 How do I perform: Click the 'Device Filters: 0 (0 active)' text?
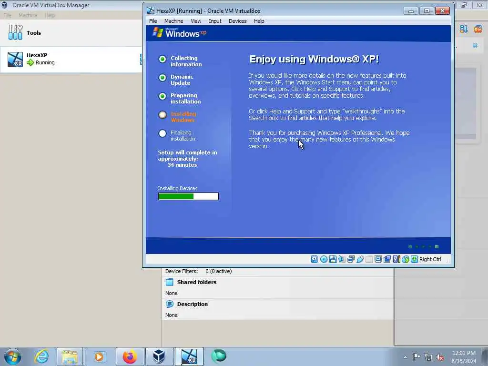coord(199,271)
